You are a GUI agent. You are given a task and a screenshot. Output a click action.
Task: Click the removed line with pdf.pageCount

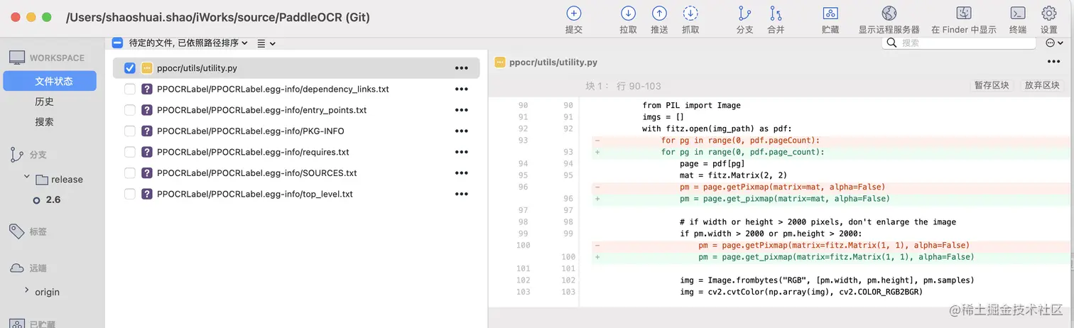tap(831, 141)
